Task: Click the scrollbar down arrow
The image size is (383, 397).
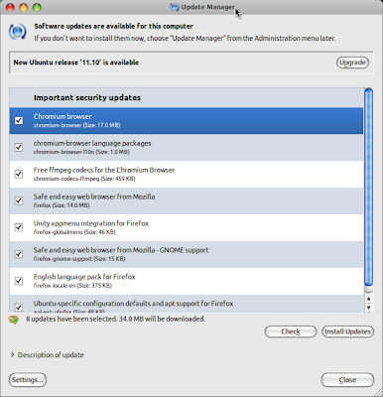Action: point(368,308)
